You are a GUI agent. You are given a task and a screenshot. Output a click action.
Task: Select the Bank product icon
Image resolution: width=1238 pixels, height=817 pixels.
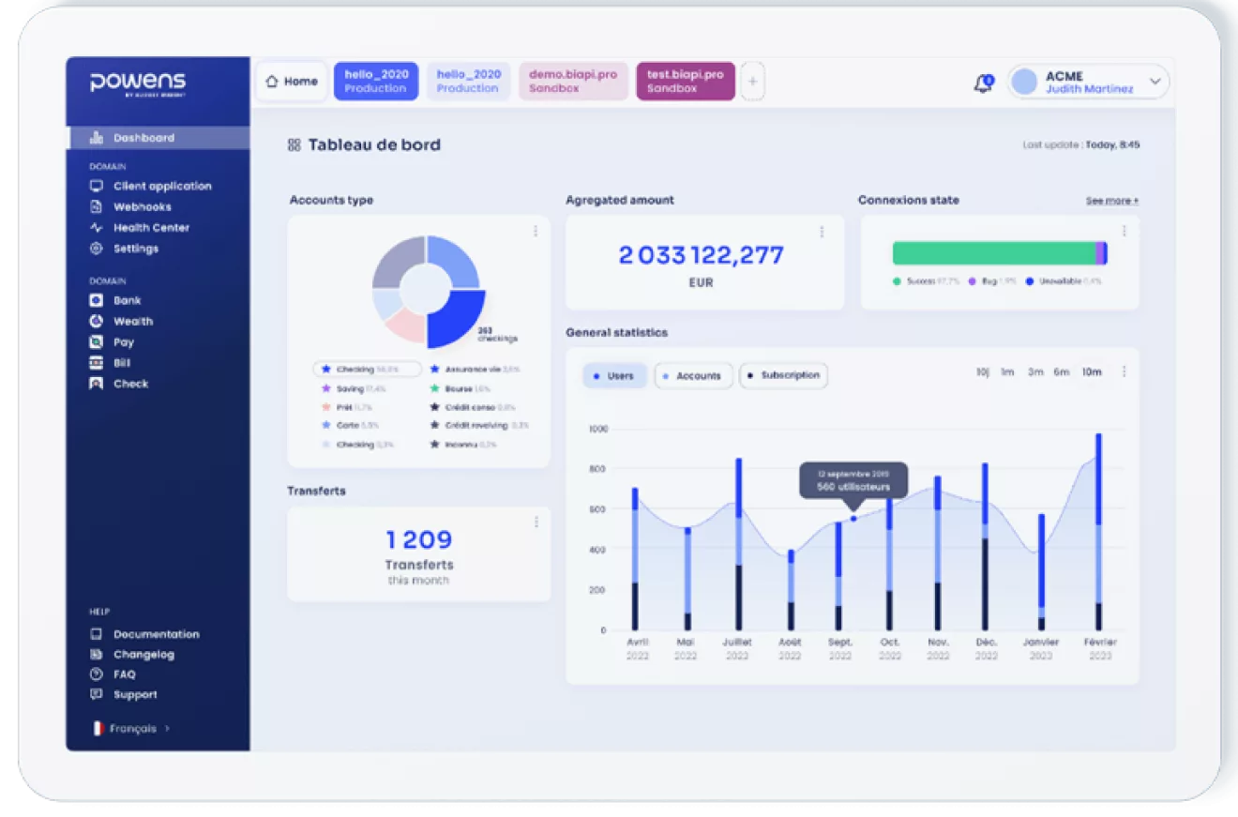click(96, 300)
